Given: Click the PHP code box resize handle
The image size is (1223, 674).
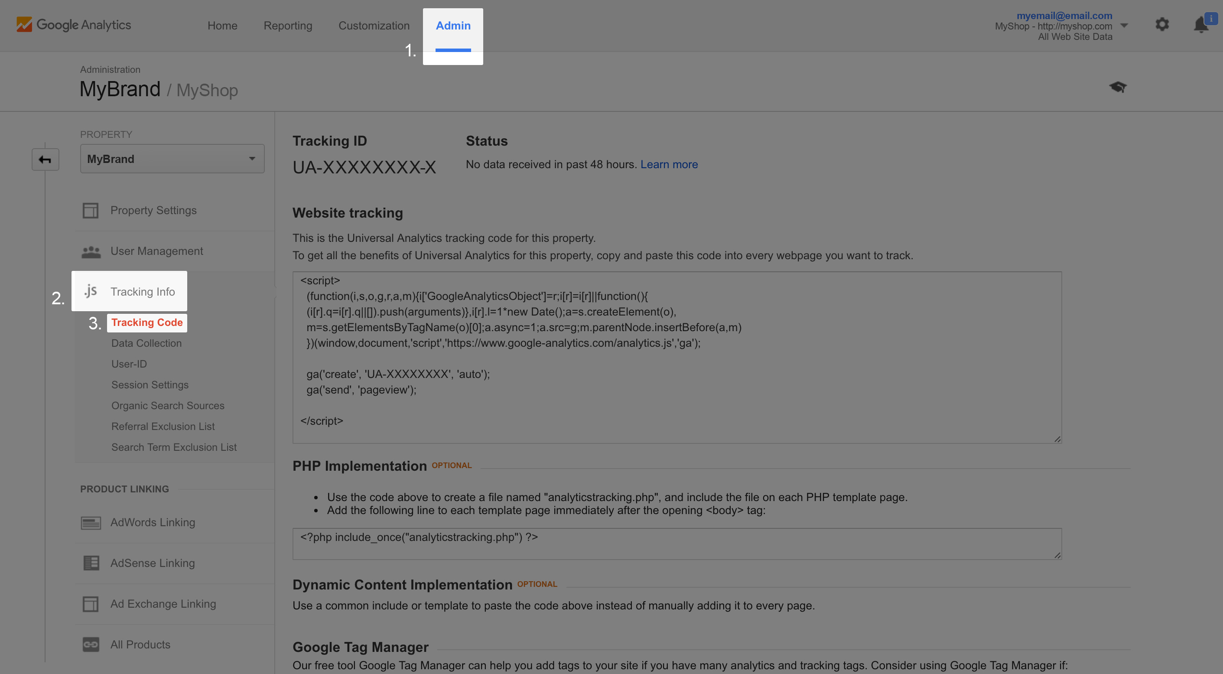Looking at the screenshot, I should click(1057, 555).
